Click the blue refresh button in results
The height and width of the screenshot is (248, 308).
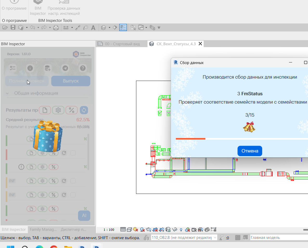(x=84, y=110)
